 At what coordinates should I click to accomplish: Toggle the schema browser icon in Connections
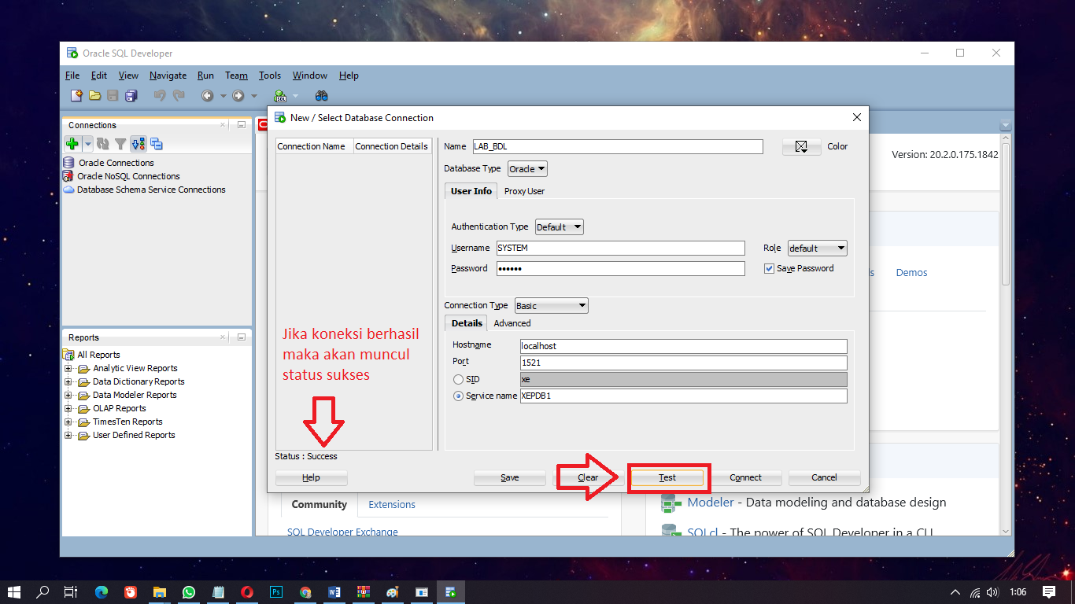point(139,144)
